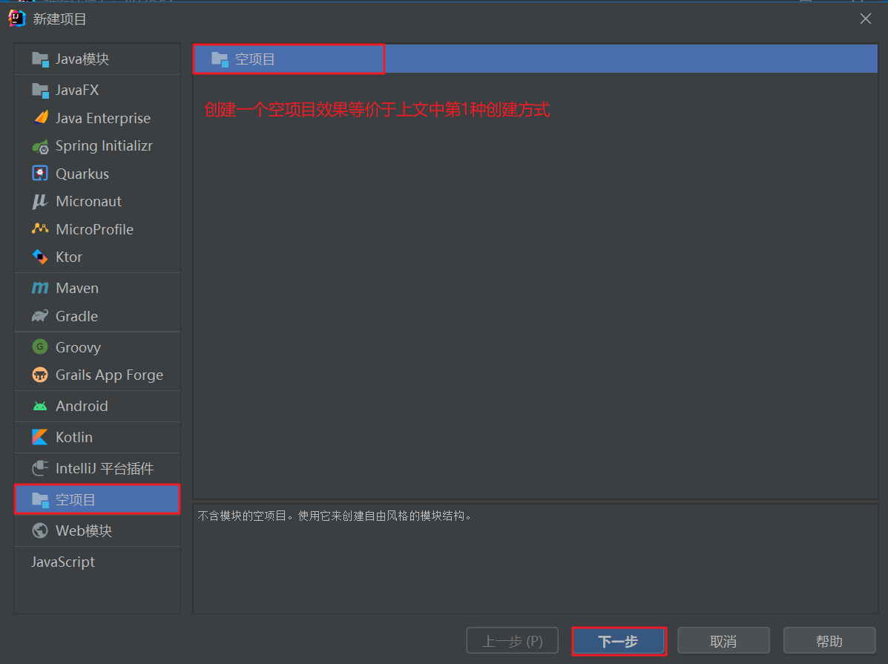The width and height of the screenshot is (888, 664).
Task: Select Maven as project type
Action: (97, 288)
